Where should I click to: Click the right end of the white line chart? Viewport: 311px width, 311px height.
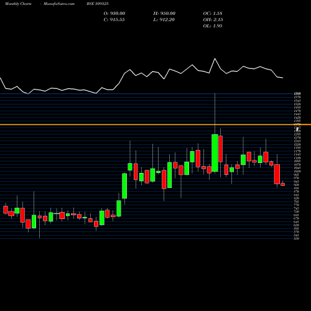(x=282, y=78)
